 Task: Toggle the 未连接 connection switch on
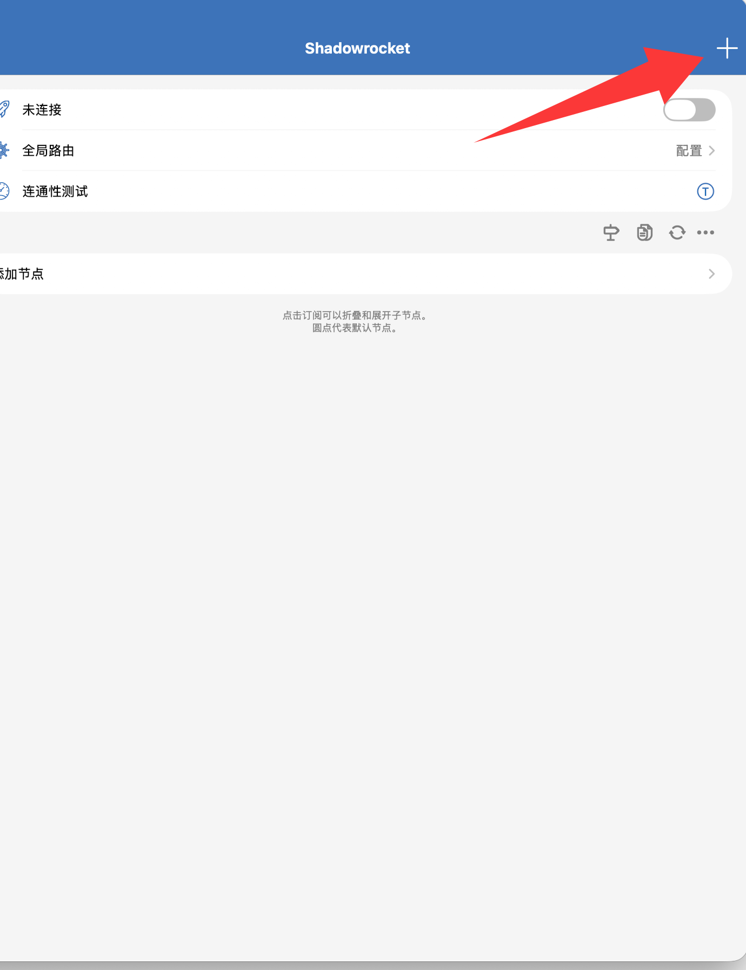(x=689, y=110)
